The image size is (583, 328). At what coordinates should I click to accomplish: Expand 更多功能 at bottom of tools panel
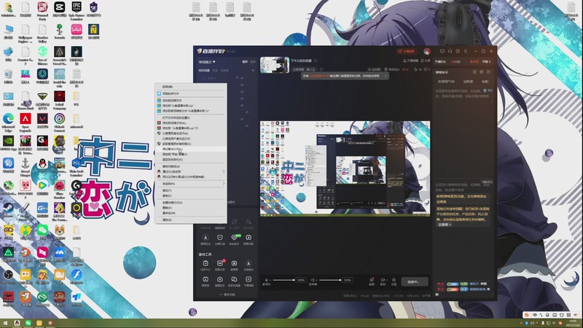[227, 294]
